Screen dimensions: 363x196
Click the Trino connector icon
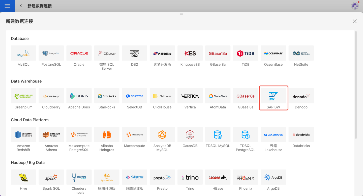click(190, 177)
